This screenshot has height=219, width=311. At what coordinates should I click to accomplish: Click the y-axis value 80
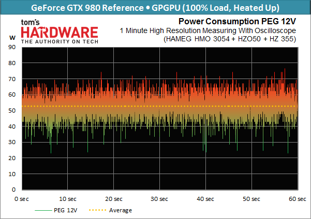[12, 63]
